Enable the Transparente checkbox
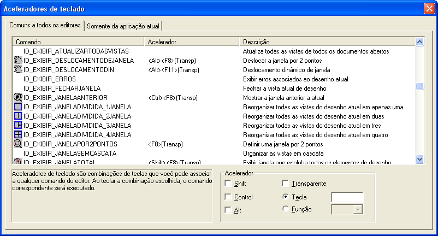Viewport: 438px width, 236px height. (x=285, y=184)
